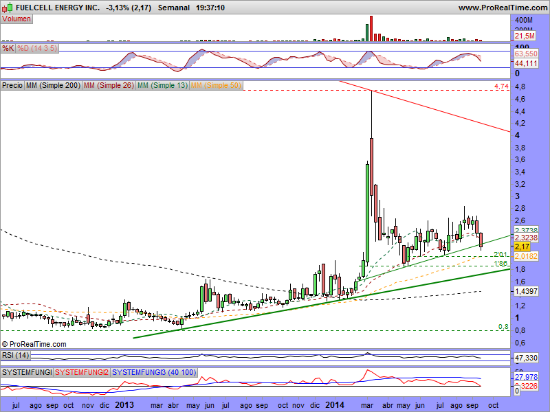Select the Precio label in the price panel
This screenshot has width=550, height=412.
(12, 85)
